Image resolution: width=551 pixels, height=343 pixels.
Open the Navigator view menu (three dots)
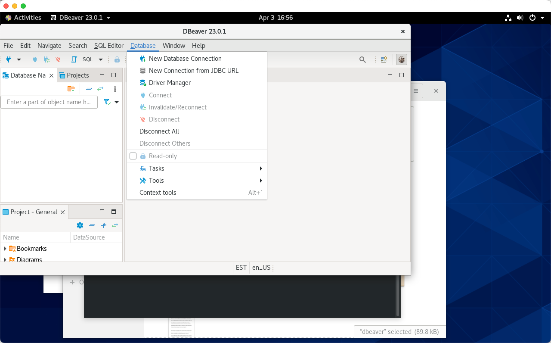coord(115,89)
